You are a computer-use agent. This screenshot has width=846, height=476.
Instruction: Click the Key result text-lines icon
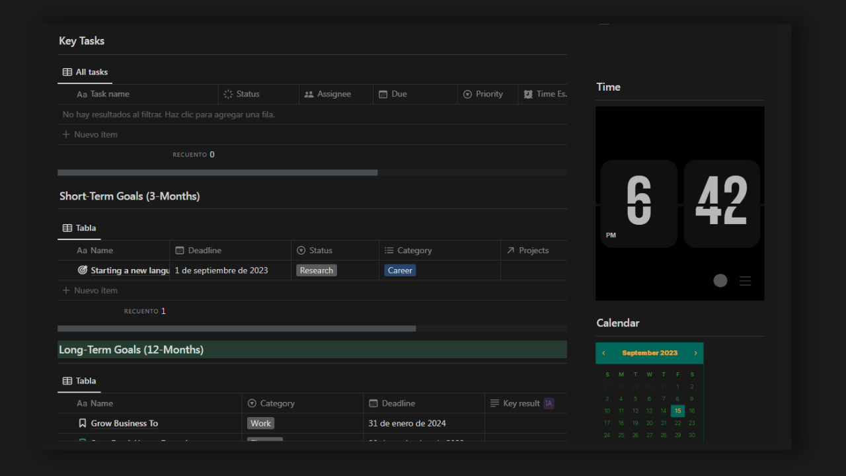click(494, 403)
